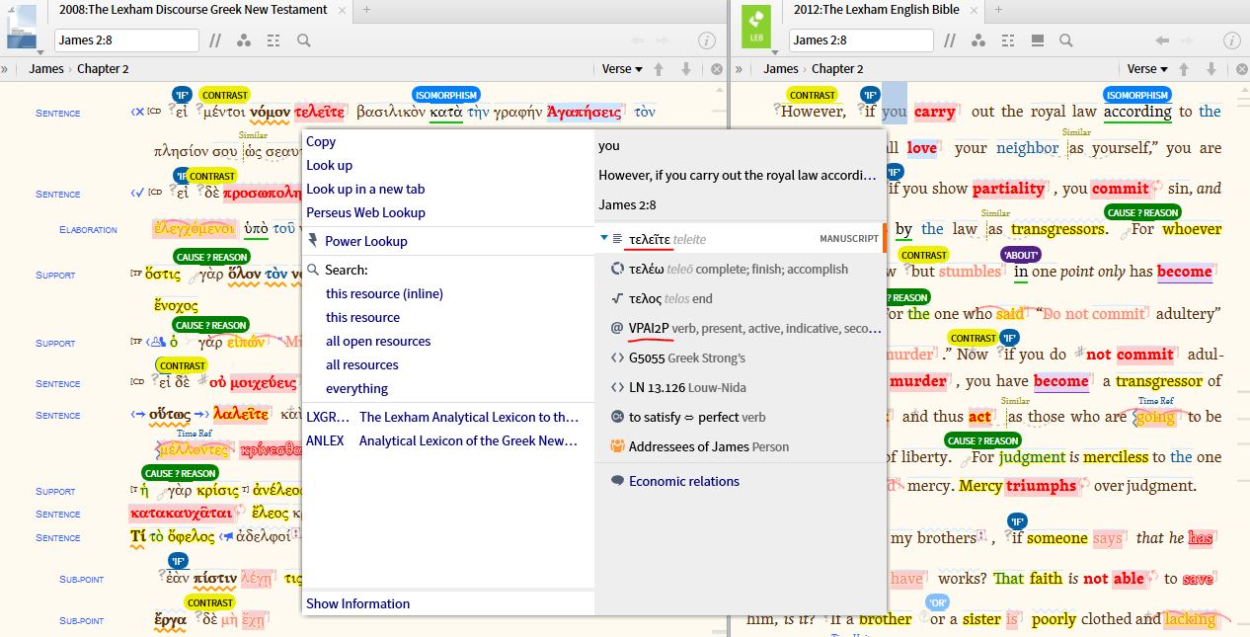Expand the contents sidebar in the LEB panel
Screen dimensions: 1250x637
click(741, 69)
